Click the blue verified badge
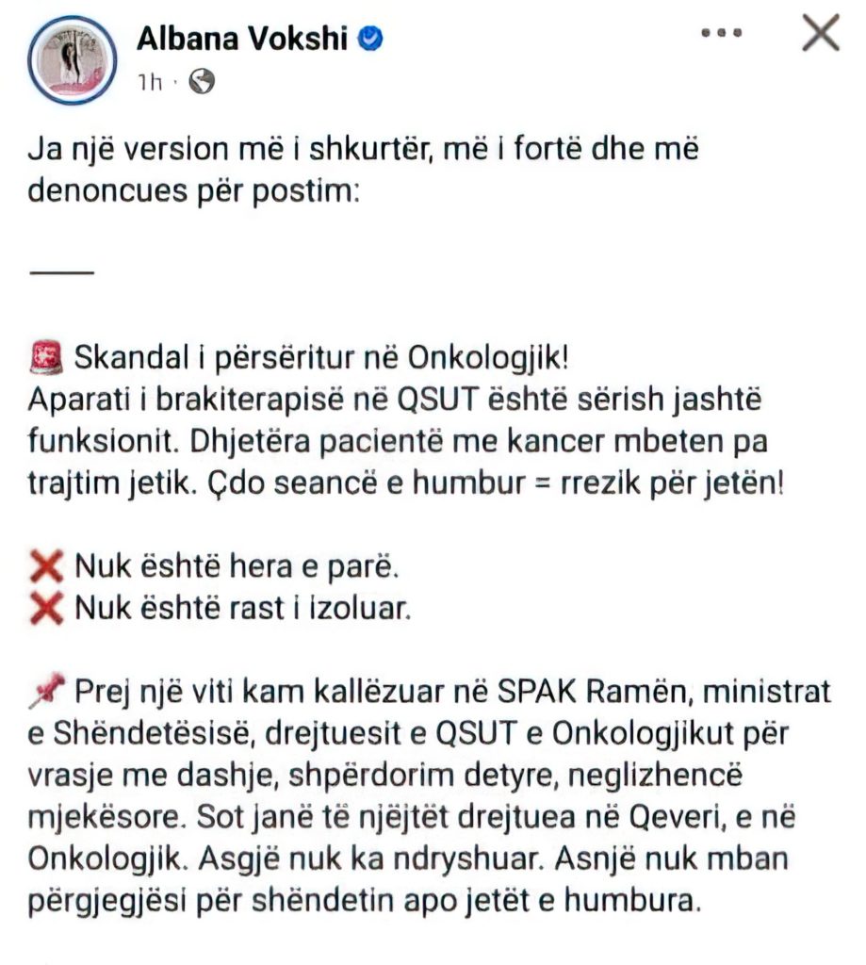The width and height of the screenshot is (866, 965). 373,39
